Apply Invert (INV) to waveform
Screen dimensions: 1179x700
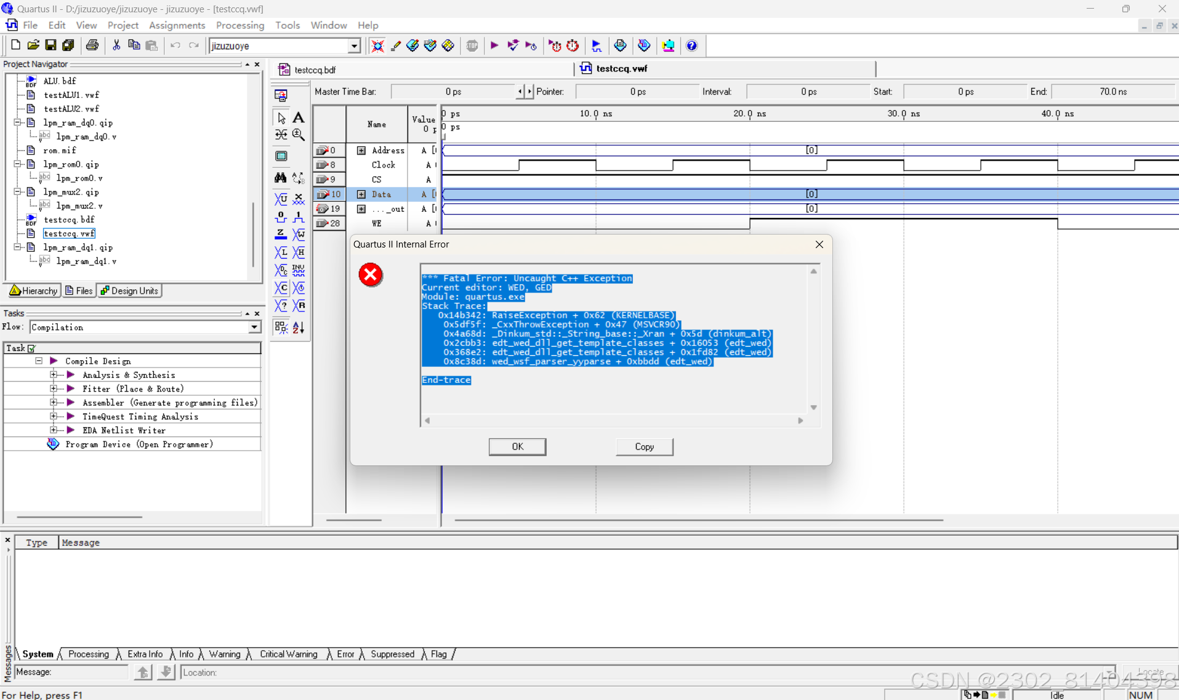pyautogui.click(x=299, y=270)
